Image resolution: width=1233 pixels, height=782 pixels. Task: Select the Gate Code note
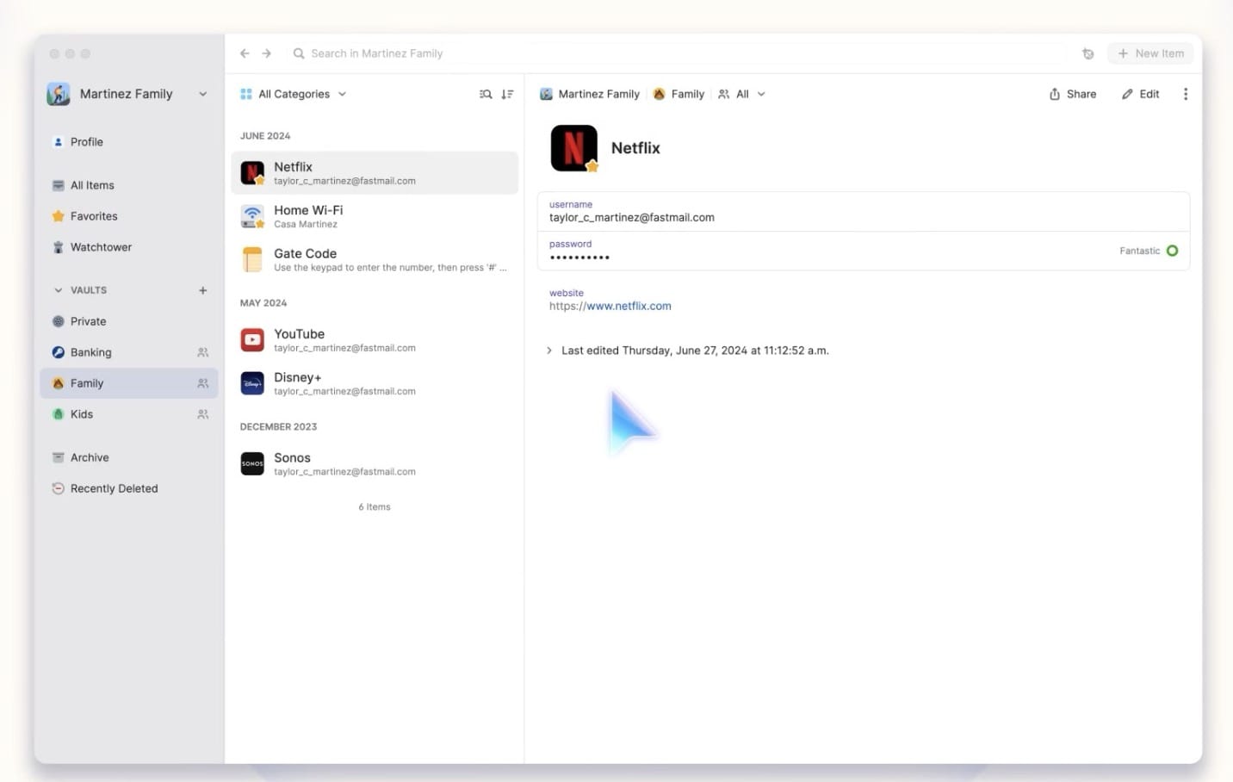click(375, 259)
